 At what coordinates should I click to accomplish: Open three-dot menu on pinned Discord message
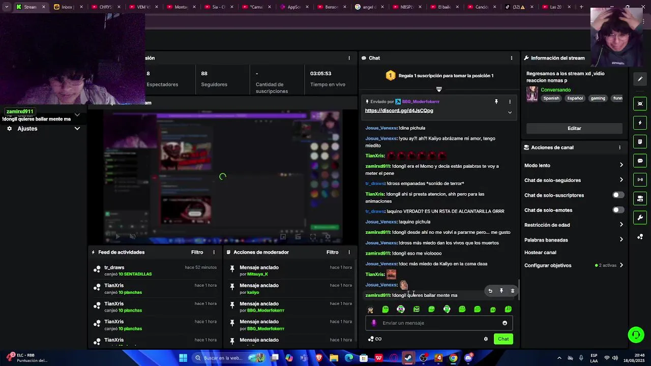pyautogui.click(x=510, y=102)
